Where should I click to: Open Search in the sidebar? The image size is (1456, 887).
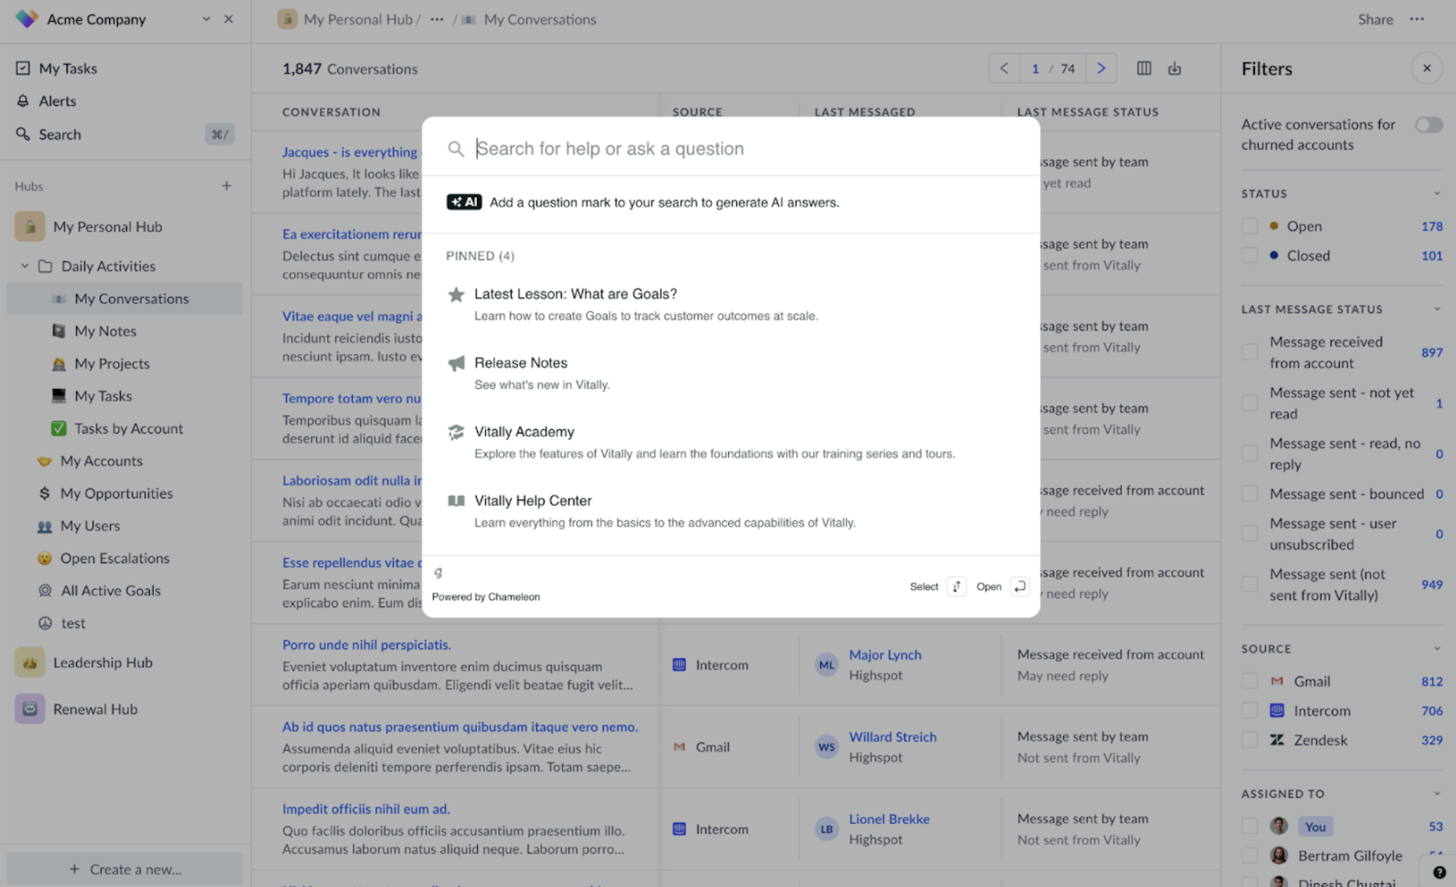(60, 134)
